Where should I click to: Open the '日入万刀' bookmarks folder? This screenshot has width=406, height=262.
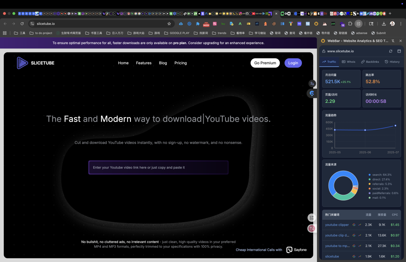coord(115,33)
